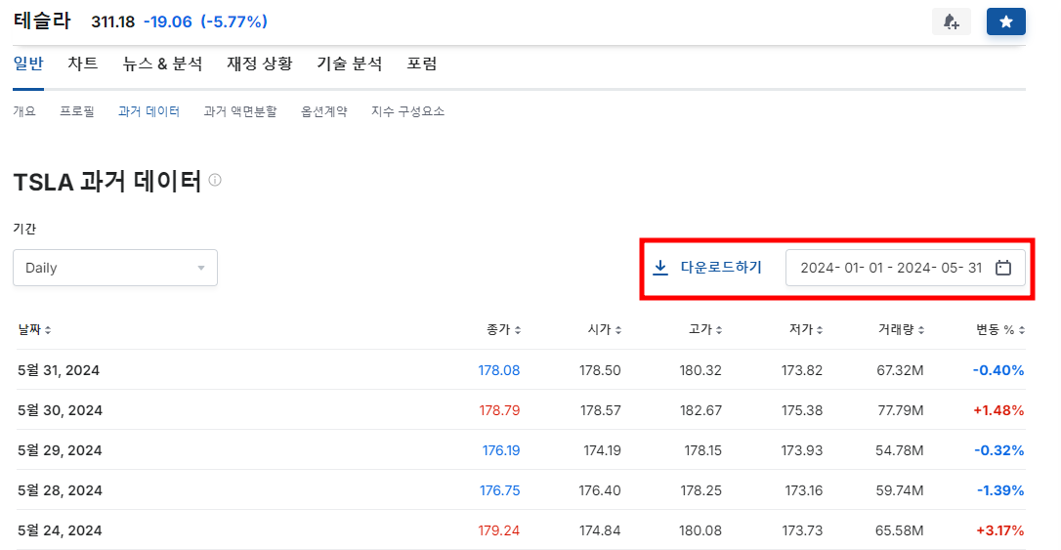Click volume value 65.58M
The image size is (1061, 550).
tap(899, 529)
